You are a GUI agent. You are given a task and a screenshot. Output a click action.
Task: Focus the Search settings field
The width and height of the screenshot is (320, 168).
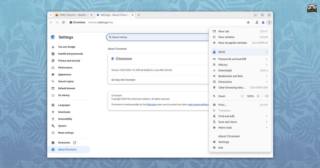(158, 37)
